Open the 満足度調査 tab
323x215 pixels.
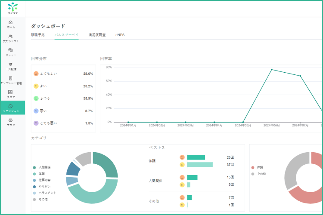(97, 35)
